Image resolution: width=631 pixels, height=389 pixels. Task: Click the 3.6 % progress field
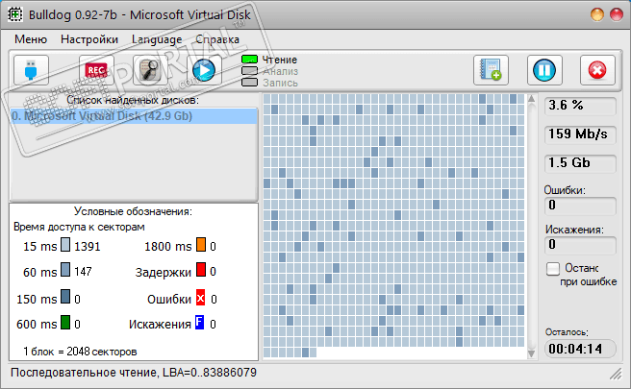click(580, 106)
